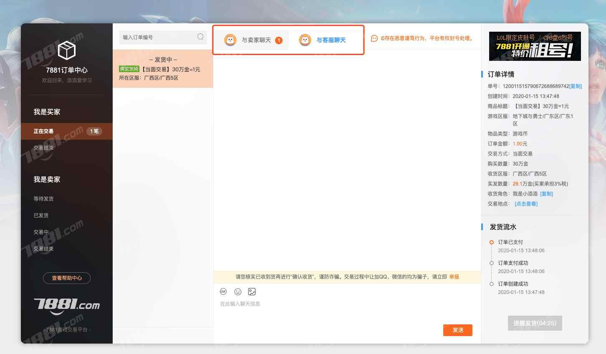Click the 收货角色 name 我是小添添
The width and height of the screenshot is (606, 354).
click(x=525, y=194)
